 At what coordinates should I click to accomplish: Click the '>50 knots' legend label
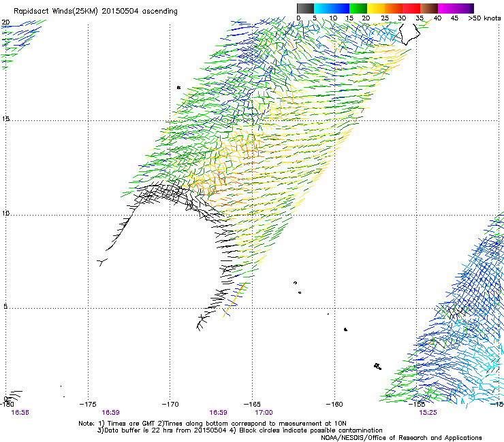[x=484, y=18]
